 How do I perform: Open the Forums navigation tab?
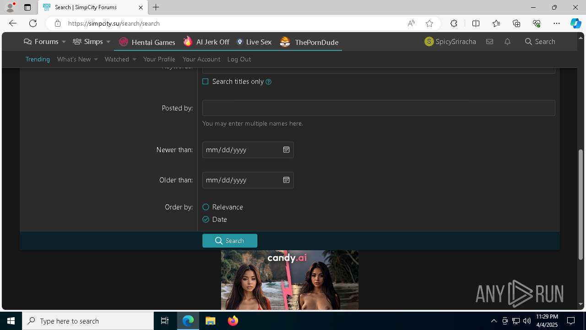pyautogui.click(x=41, y=42)
